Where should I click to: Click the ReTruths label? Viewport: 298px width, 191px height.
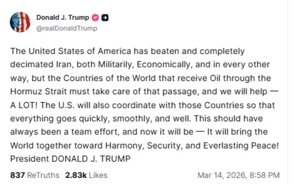point(43,175)
